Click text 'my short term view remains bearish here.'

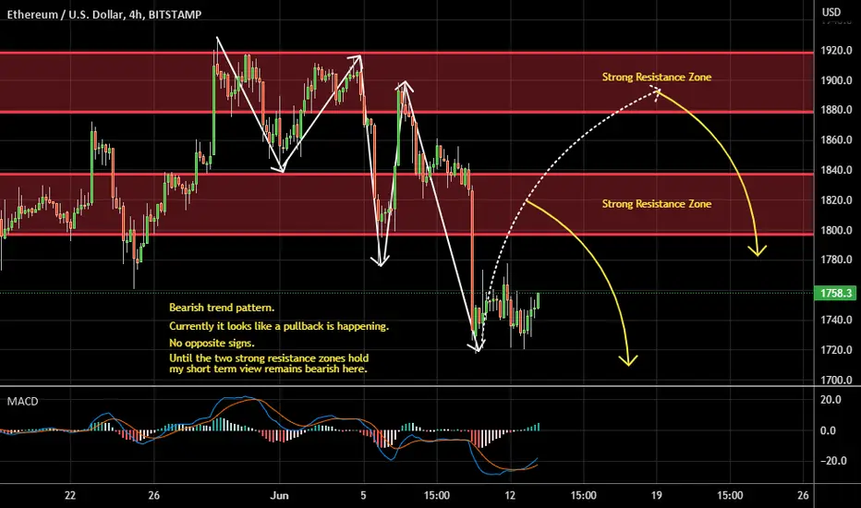point(269,369)
